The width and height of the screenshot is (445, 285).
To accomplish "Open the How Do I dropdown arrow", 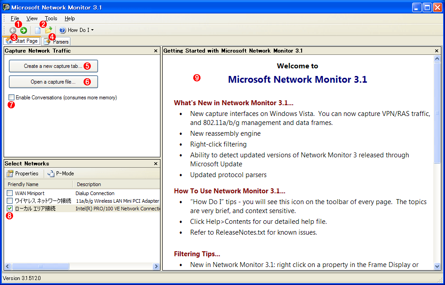I will (93, 30).
